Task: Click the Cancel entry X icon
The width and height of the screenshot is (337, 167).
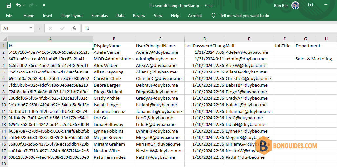Action: (x=50, y=28)
